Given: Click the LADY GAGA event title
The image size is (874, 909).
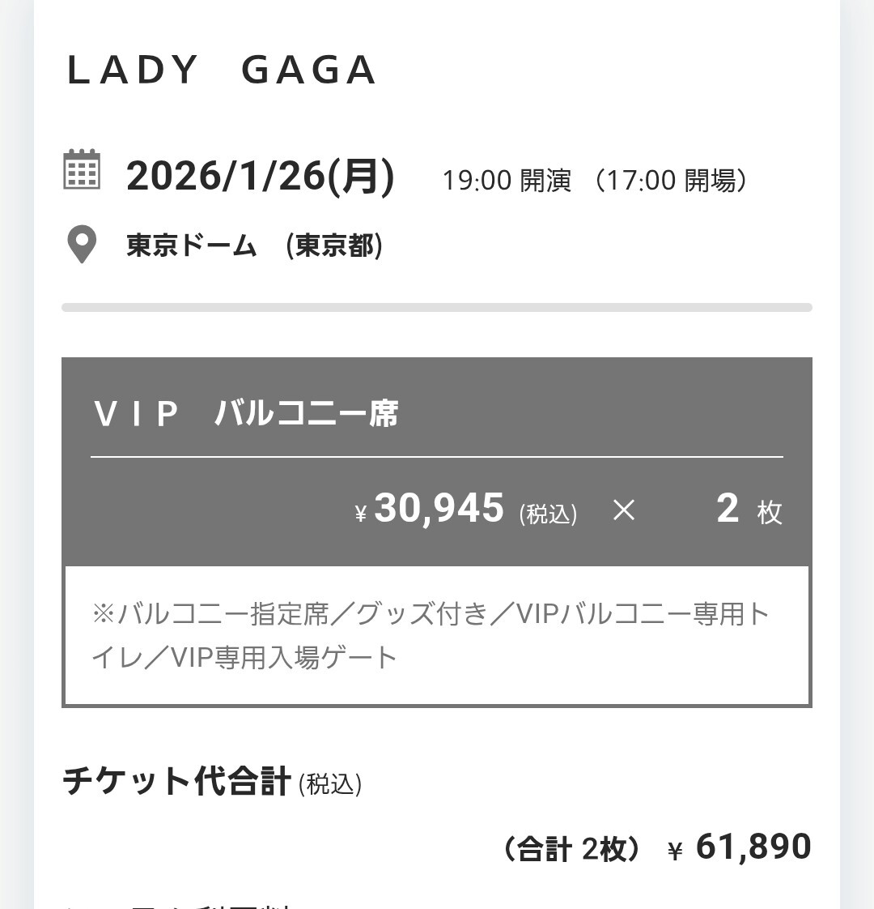Looking at the screenshot, I should point(222,70).
